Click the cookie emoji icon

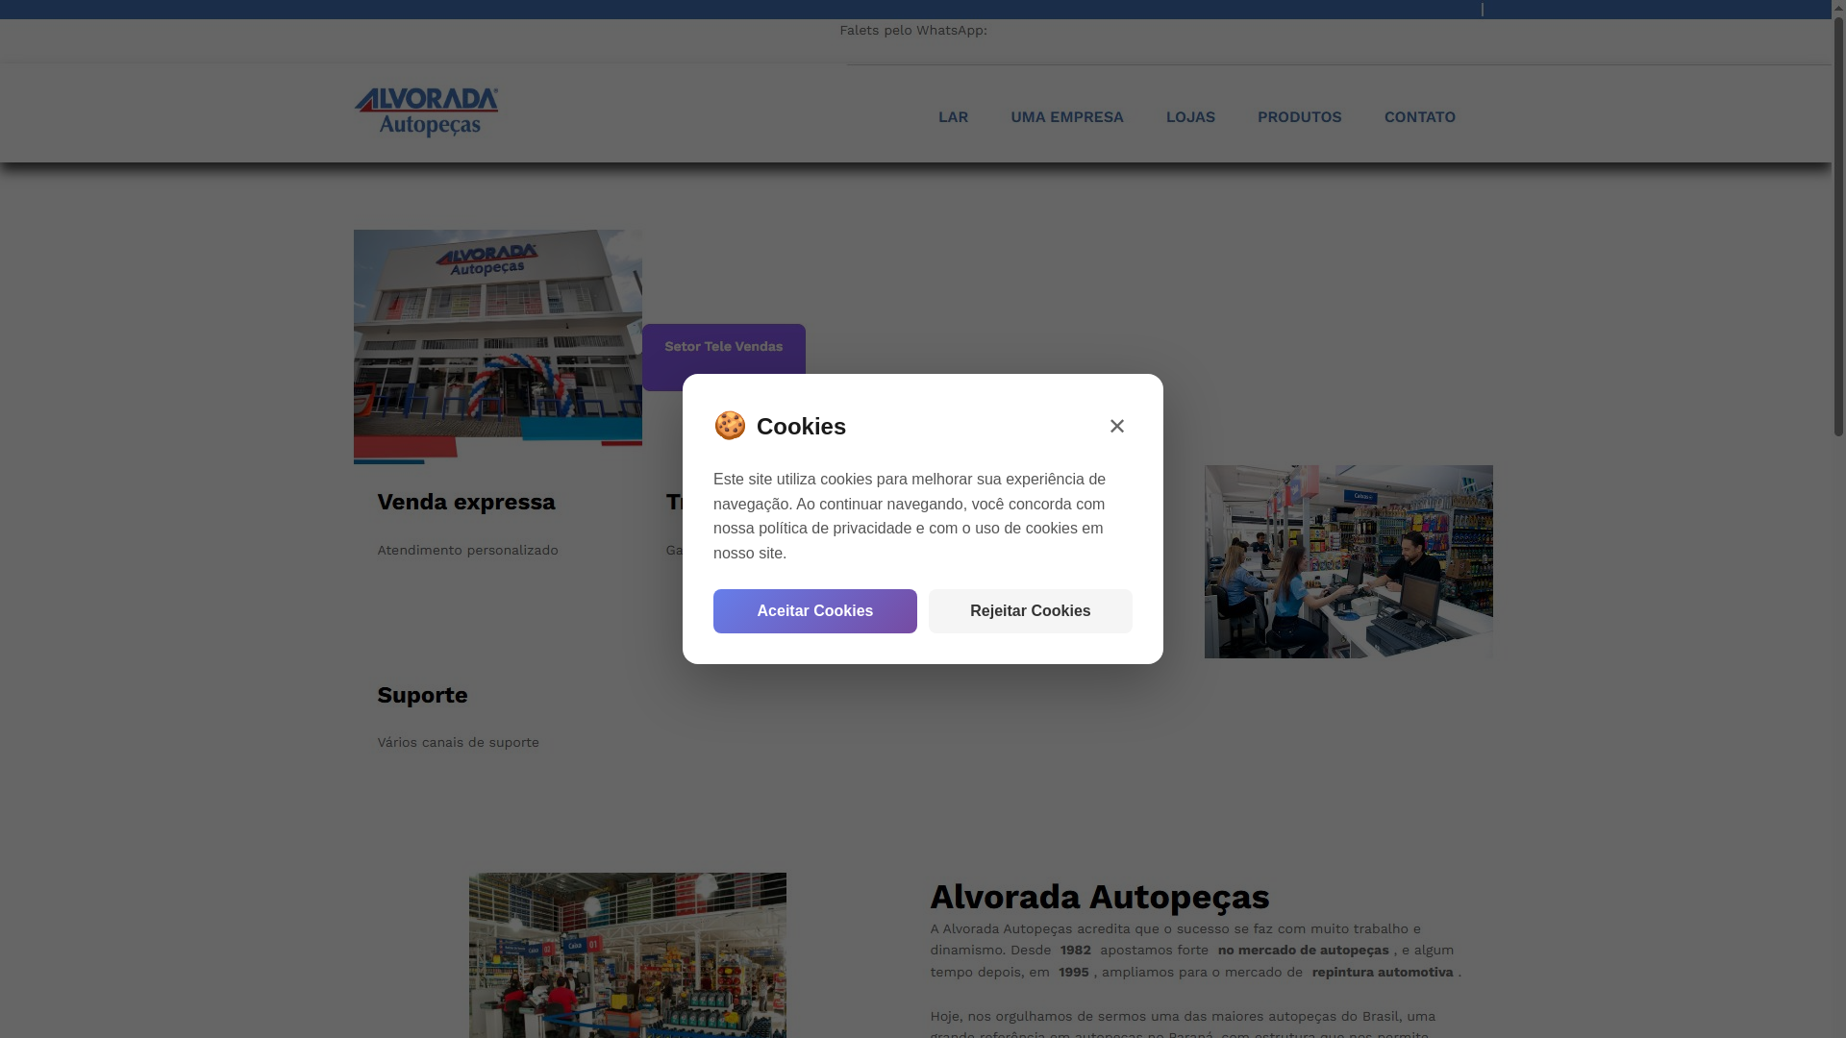[x=730, y=425]
